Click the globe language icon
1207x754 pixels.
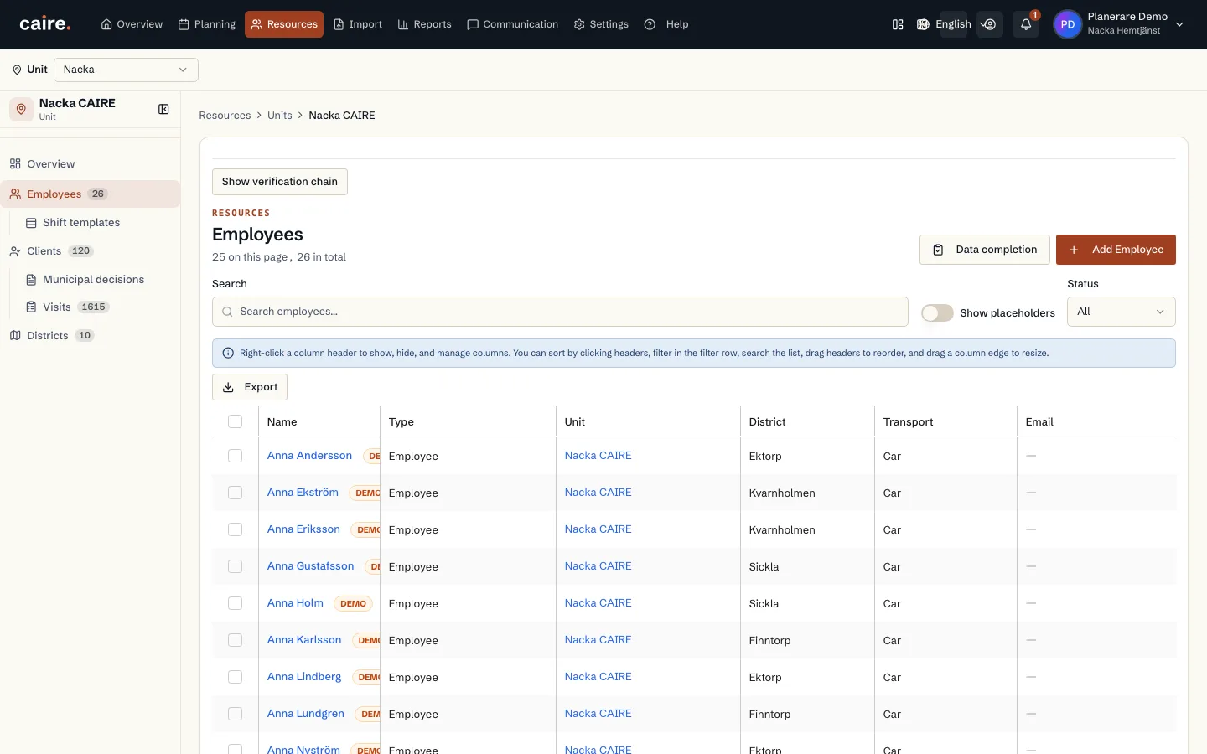(x=923, y=24)
